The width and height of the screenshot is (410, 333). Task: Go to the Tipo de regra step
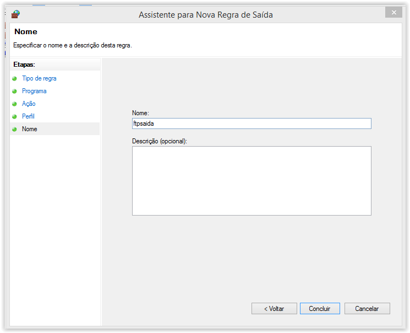[39, 78]
